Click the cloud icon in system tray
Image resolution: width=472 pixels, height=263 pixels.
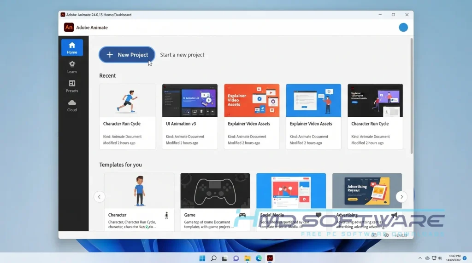click(x=427, y=258)
